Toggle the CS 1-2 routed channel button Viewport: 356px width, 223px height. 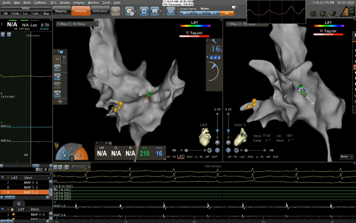(200, 14)
